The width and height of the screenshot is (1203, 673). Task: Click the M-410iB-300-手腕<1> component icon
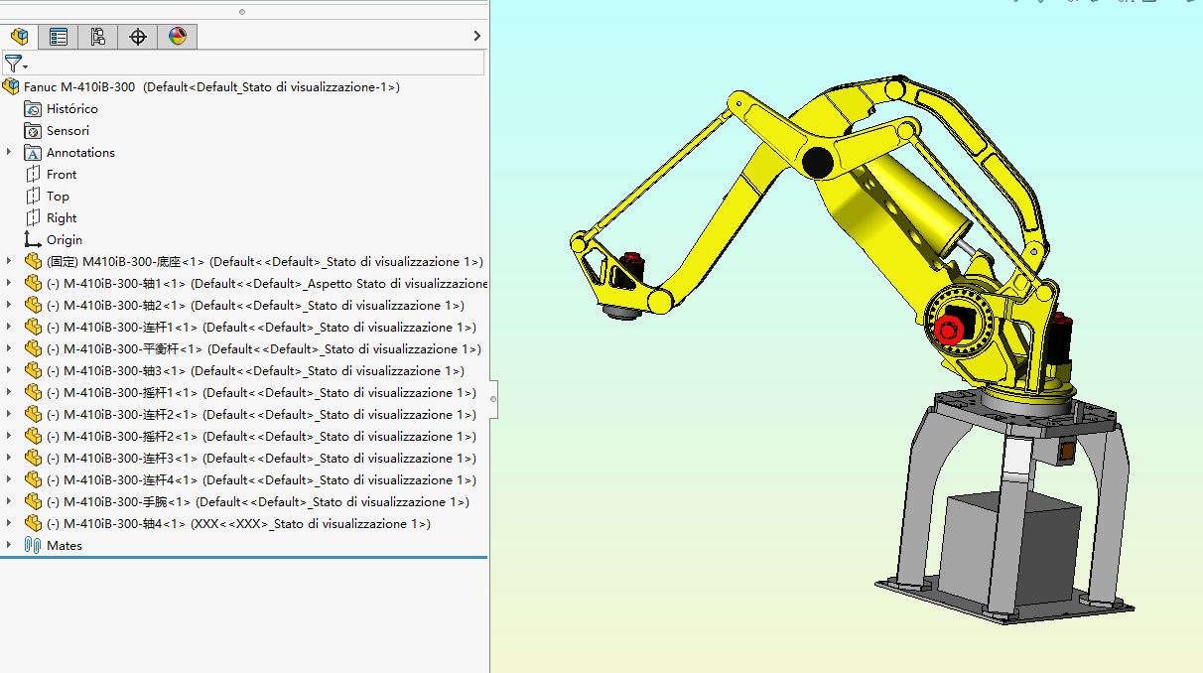(33, 502)
